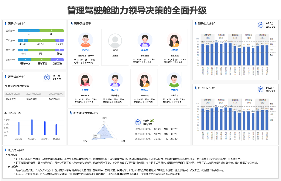The image size is (281, 181).
Task: Click the blue marker icon beside 班子综合评价
Action: (x=5, y=150)
